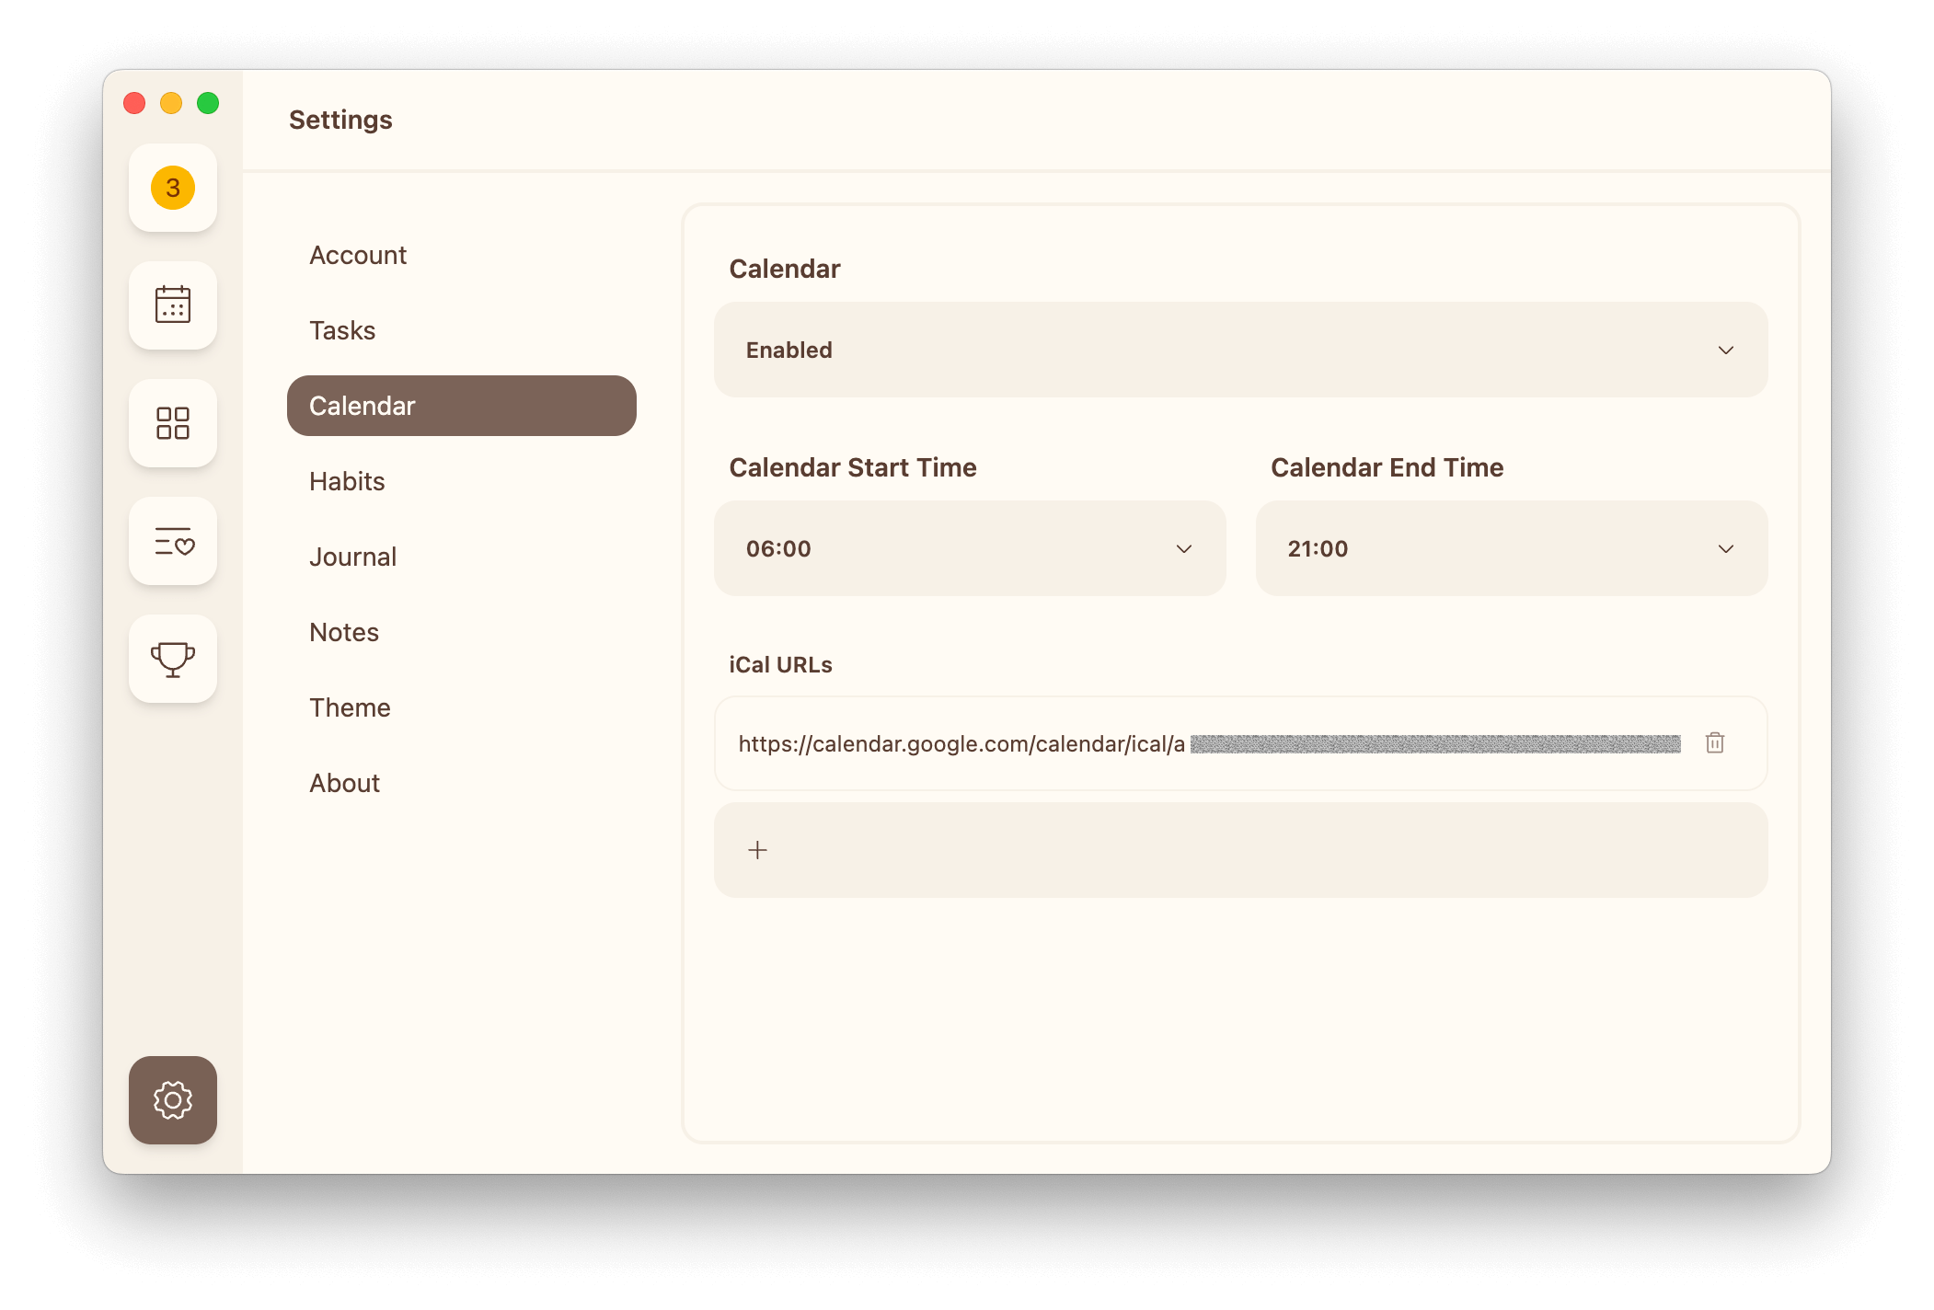Click the settings gear sidebar icon
This screenshot has height=1310, width=1934.
pos(173,1100)
